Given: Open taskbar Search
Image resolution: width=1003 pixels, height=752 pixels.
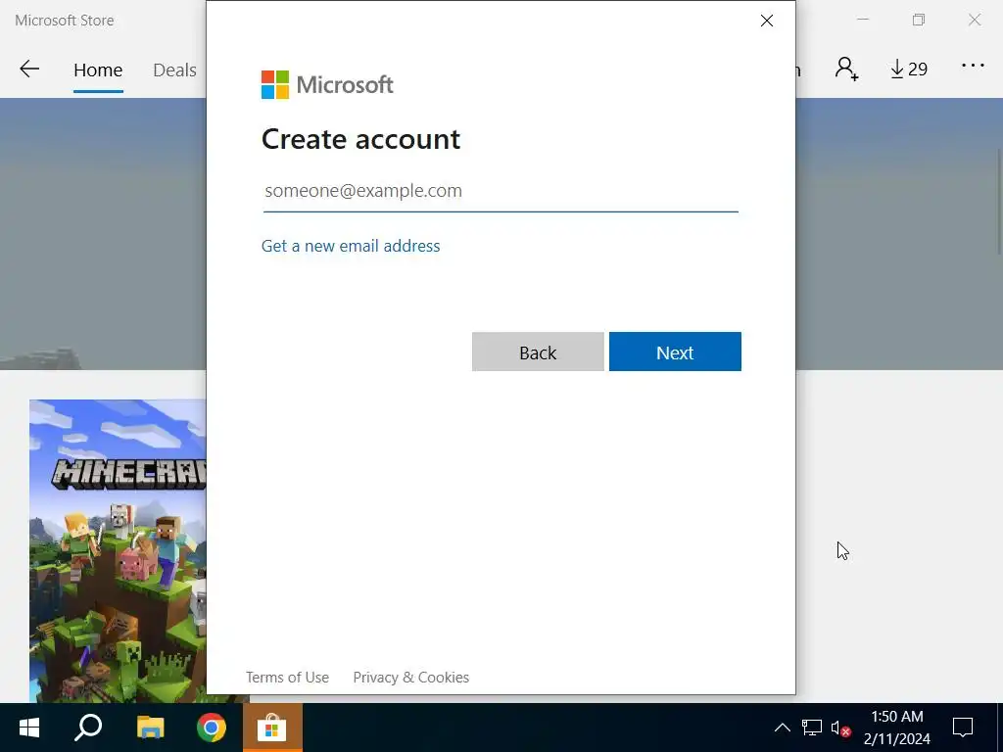Looking at the screenshot, I should click(x=88, y=728).
